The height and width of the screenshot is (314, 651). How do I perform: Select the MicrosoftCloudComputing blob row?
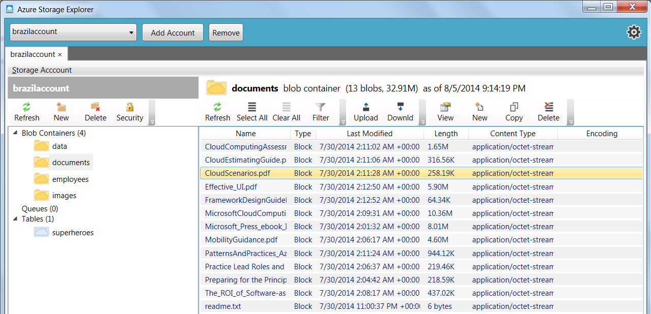click(421, 213)
